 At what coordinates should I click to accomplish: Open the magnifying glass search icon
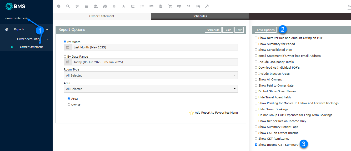click(x=68, y=6)
